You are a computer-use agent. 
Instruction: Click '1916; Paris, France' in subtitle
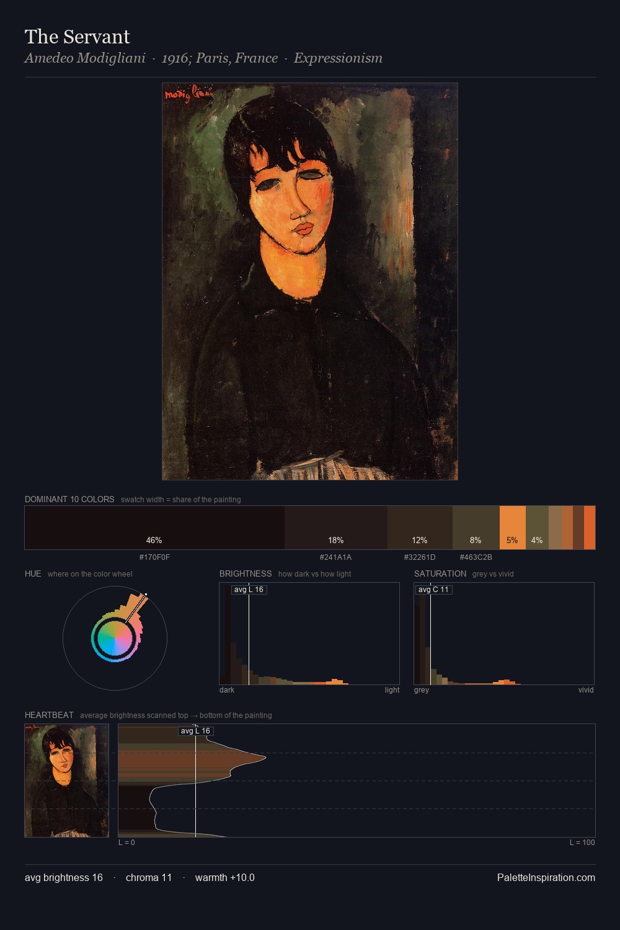(x=219, y=58)
